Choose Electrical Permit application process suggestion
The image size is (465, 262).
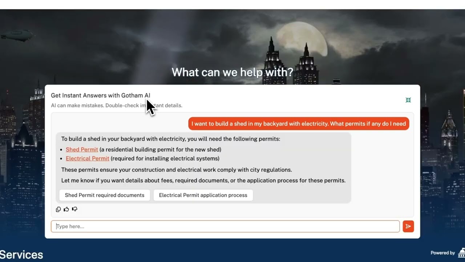[203, 195]
